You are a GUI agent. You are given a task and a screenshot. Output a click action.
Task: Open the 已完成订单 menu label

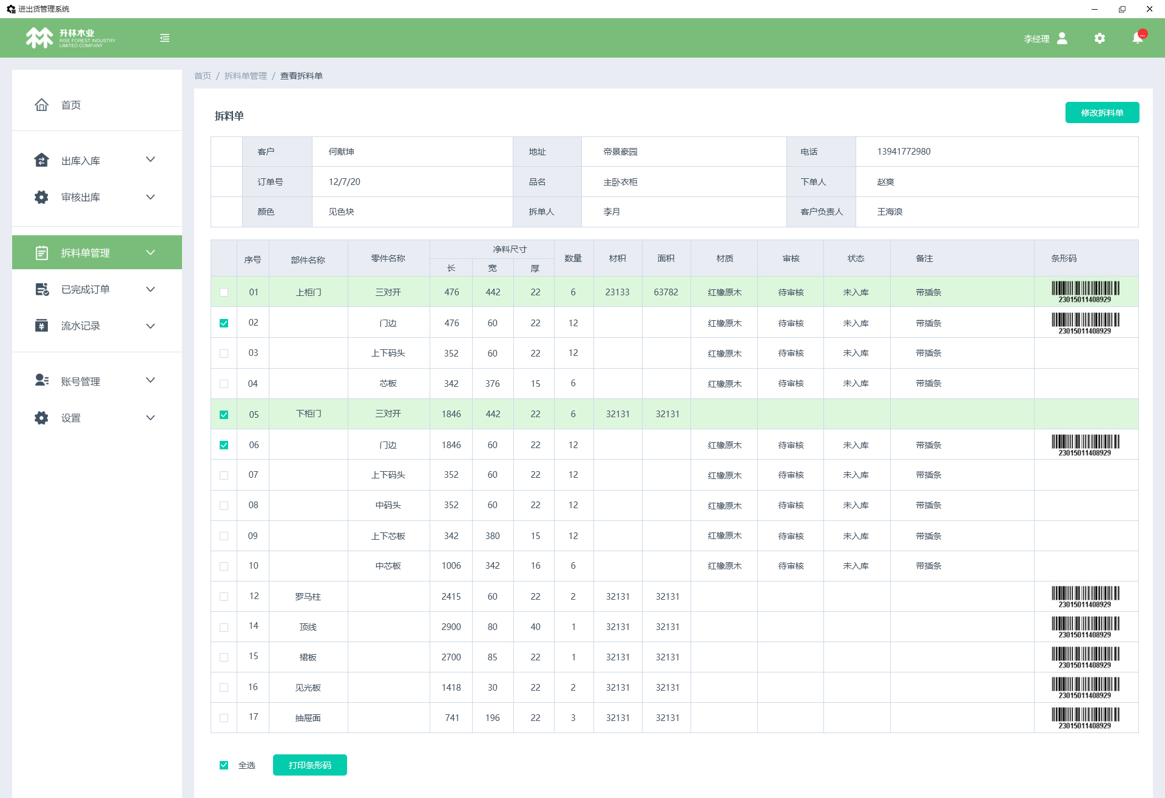(x=86, y=289)
